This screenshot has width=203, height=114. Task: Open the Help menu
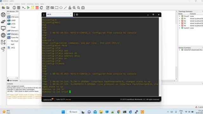pos(42,4)
